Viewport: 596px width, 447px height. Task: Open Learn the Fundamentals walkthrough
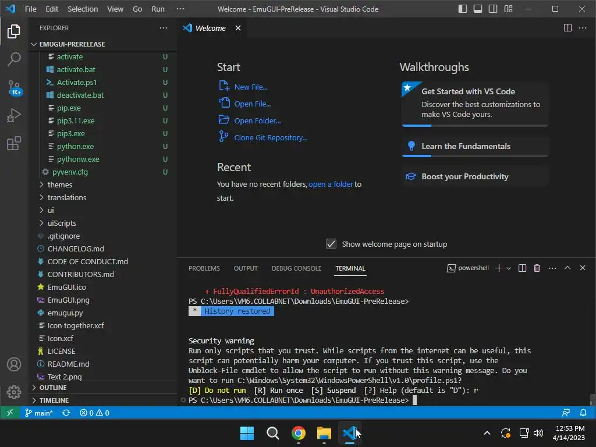click(475, 146)
